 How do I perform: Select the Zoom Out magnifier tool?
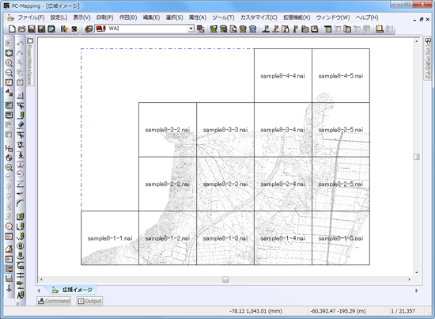(x=9, y=73)
